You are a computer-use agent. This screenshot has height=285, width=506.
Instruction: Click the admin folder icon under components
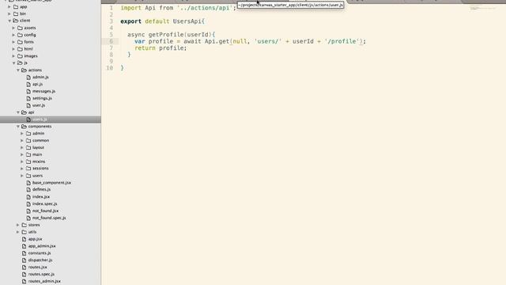pyautogui.click(x=28, y=133)
